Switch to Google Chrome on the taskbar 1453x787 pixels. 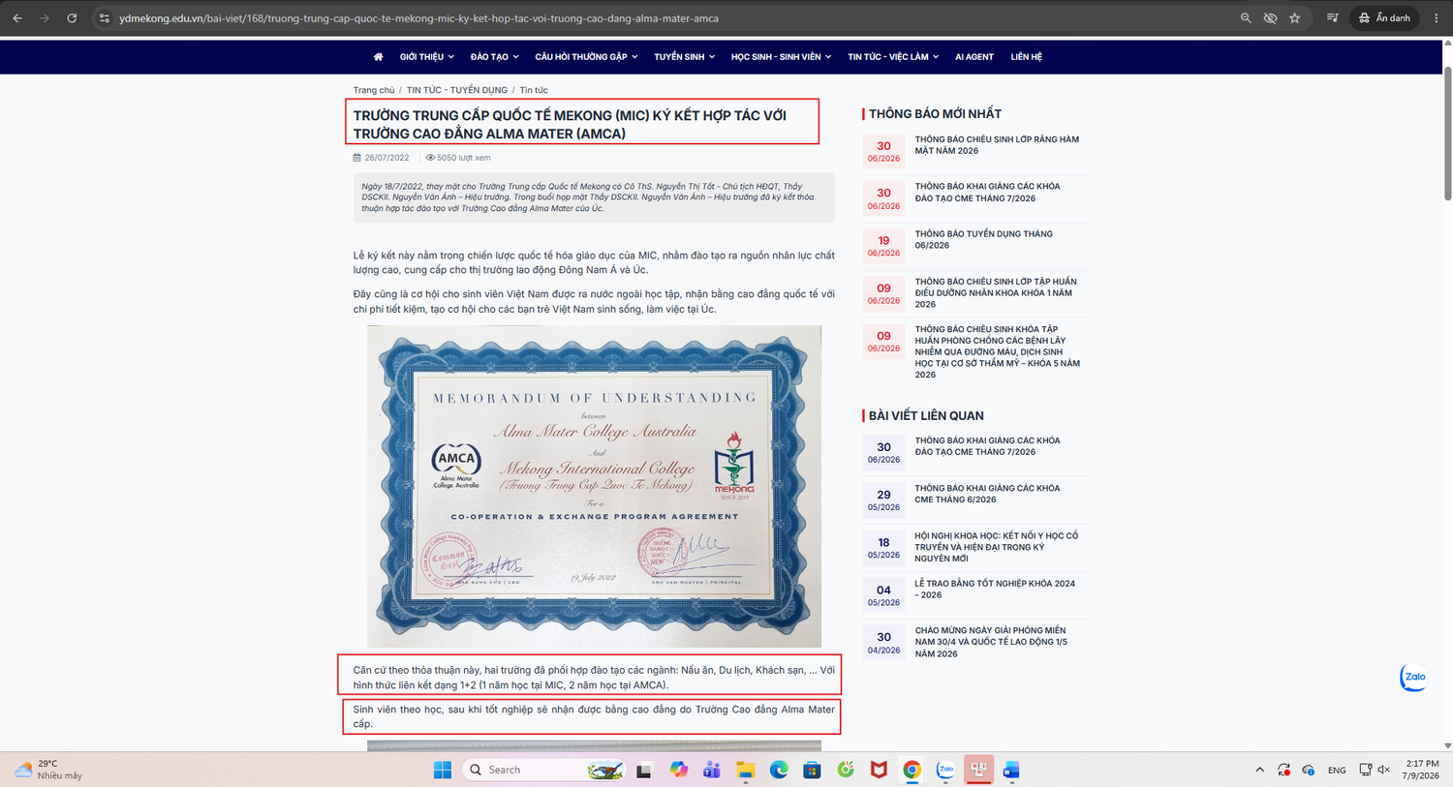pos(912,770)
